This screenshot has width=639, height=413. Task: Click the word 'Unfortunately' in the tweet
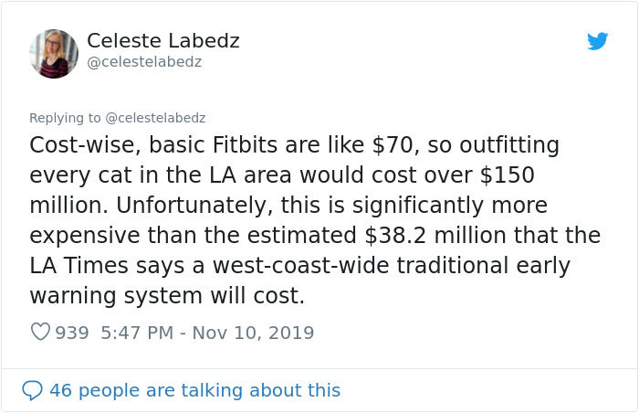pyautogui.click(x=191, y=206)
